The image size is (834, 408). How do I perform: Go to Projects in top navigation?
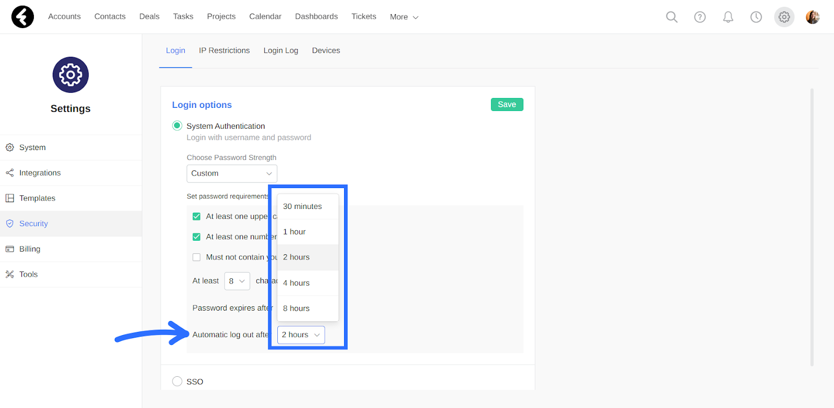tap(222, 17)
